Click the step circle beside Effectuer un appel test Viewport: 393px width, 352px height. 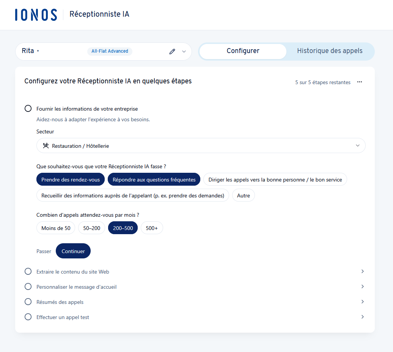(x=28, y=317)
